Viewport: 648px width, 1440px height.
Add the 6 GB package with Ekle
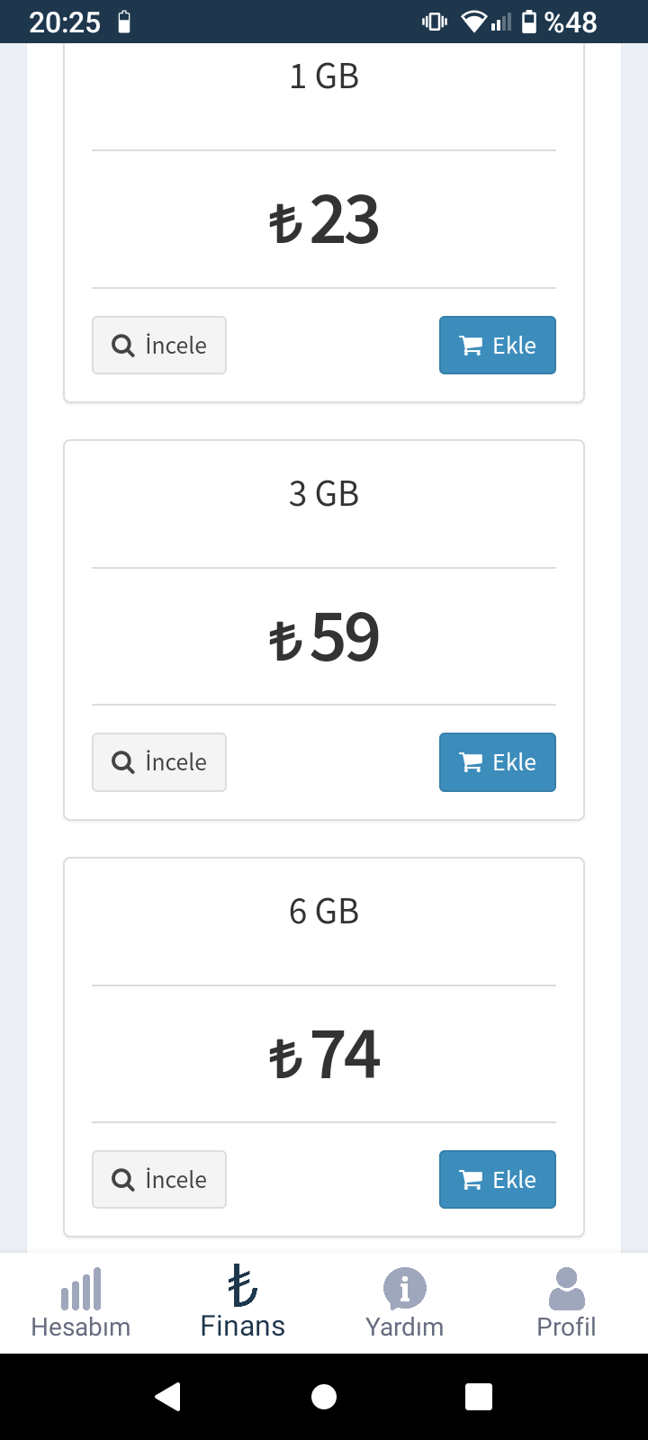(498, 1180)
